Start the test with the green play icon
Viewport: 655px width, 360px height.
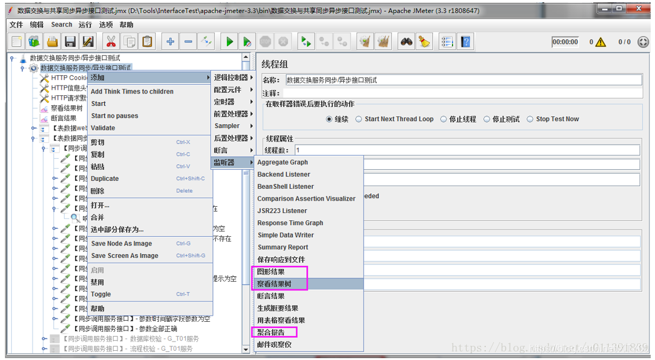[x=229, y=41]
